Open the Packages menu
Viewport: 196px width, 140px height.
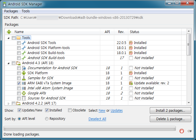11,11
